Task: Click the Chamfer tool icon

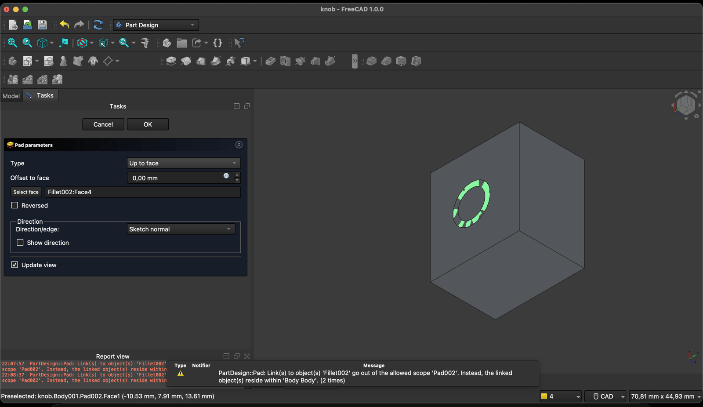Action: [x=386, y=61]
